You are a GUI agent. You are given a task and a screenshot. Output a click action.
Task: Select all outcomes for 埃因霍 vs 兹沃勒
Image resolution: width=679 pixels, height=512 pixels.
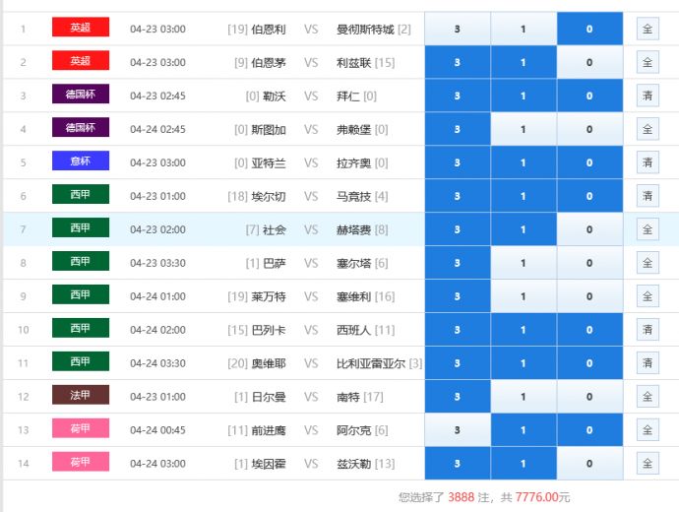pyautogui.click(x=648, y=464)
